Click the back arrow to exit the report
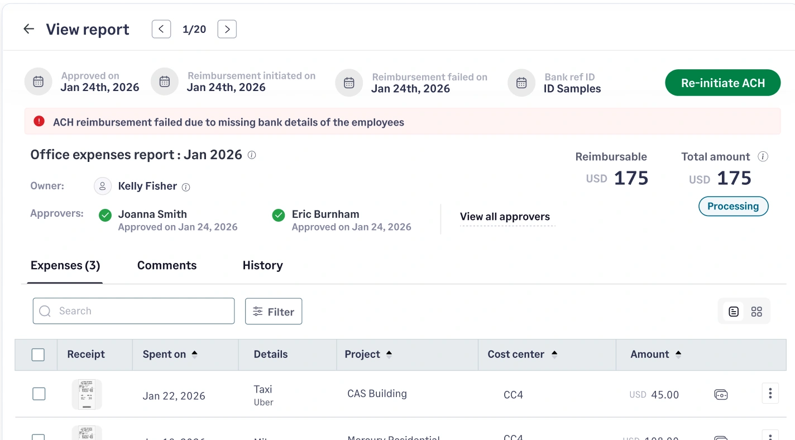 tap(28, 28)
